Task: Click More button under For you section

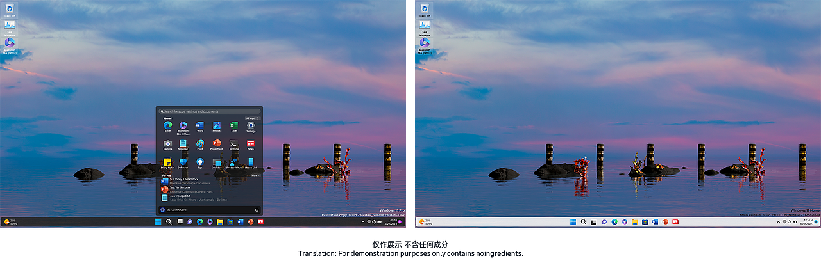Action: [x=255, y=175]
